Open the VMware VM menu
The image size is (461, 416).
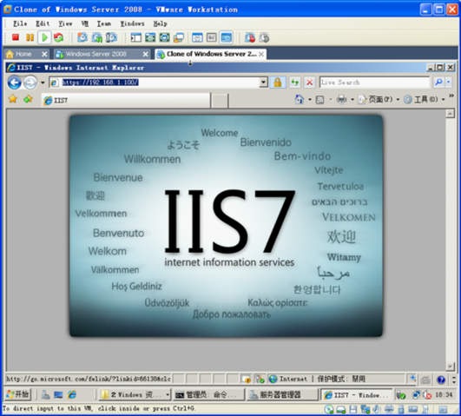(x=85, y=23)
